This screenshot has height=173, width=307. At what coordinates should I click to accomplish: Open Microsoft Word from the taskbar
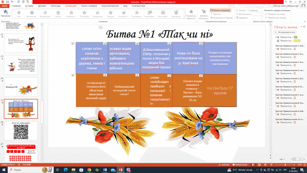105,170
